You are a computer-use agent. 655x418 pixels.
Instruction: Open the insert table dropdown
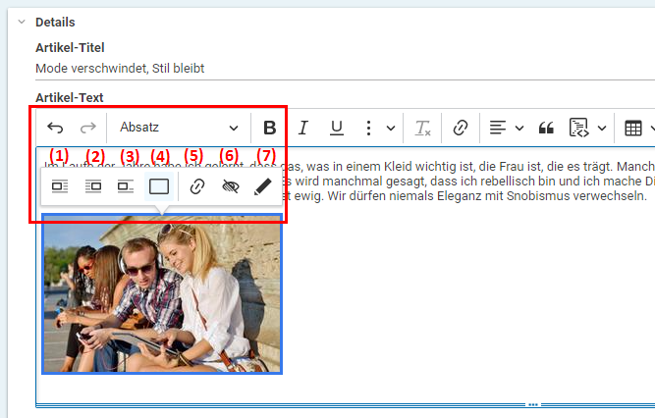coord(640,128)
